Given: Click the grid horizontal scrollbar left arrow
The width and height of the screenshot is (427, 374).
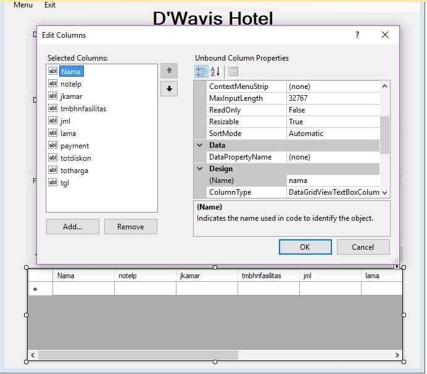Looking at the screenshot, I should (x=33, y=355).
